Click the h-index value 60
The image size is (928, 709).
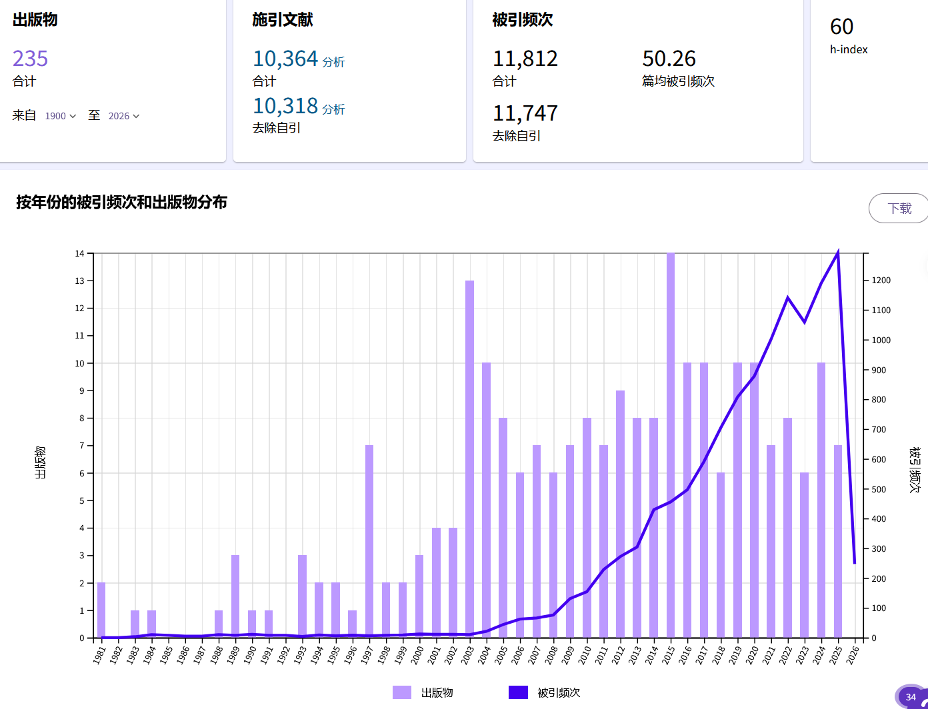841,27
